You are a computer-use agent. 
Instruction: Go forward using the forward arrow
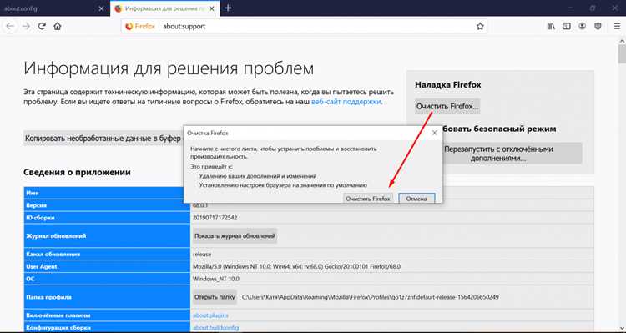pos(27,27)
